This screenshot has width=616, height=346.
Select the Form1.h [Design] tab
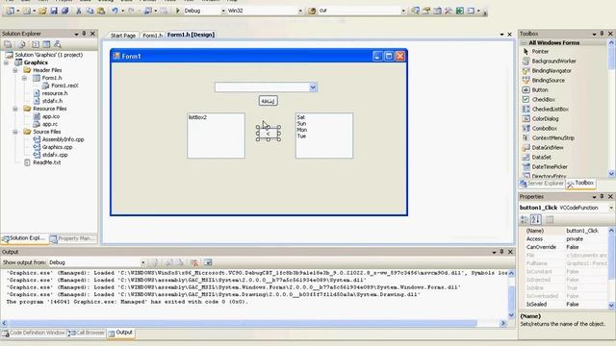tap(191, 35)
